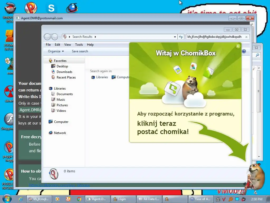Screen dimensions: 270x203
Task: Click the unlabeled hamster taskbar button
Action: pyautogui.click(x=175, y=199)
